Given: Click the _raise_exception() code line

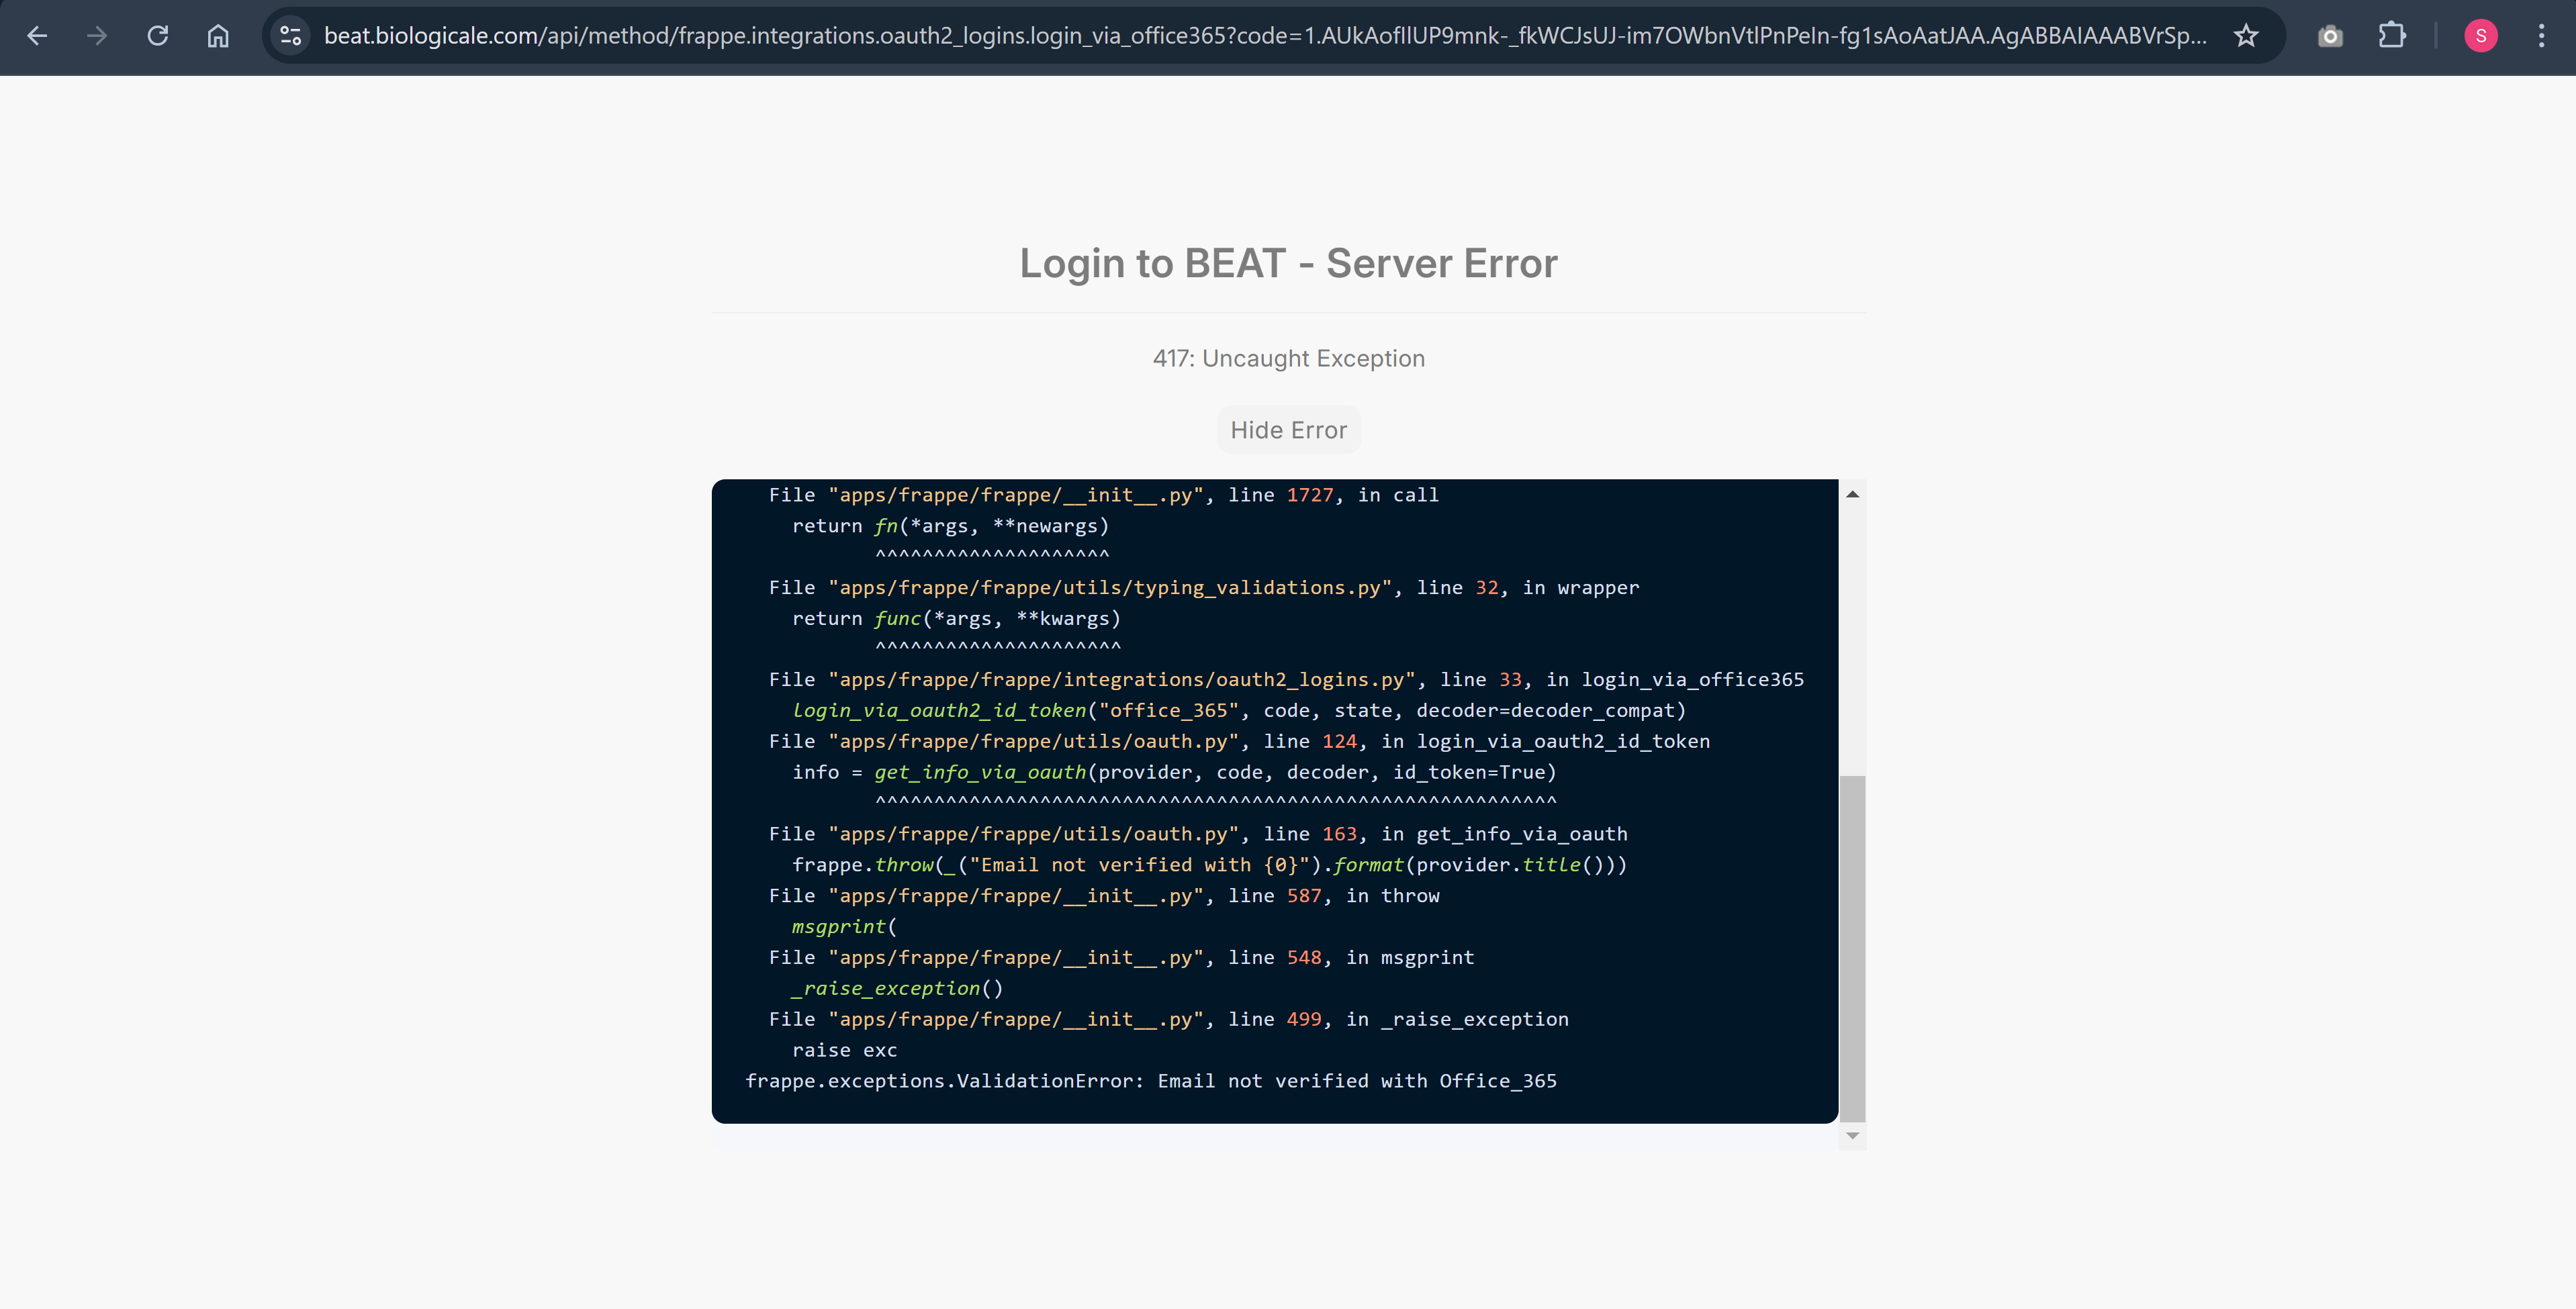Looking at the screenshot, I should (x=897, y=989).
